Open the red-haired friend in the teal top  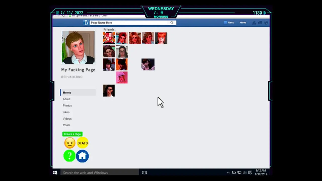tap(122, 38)
